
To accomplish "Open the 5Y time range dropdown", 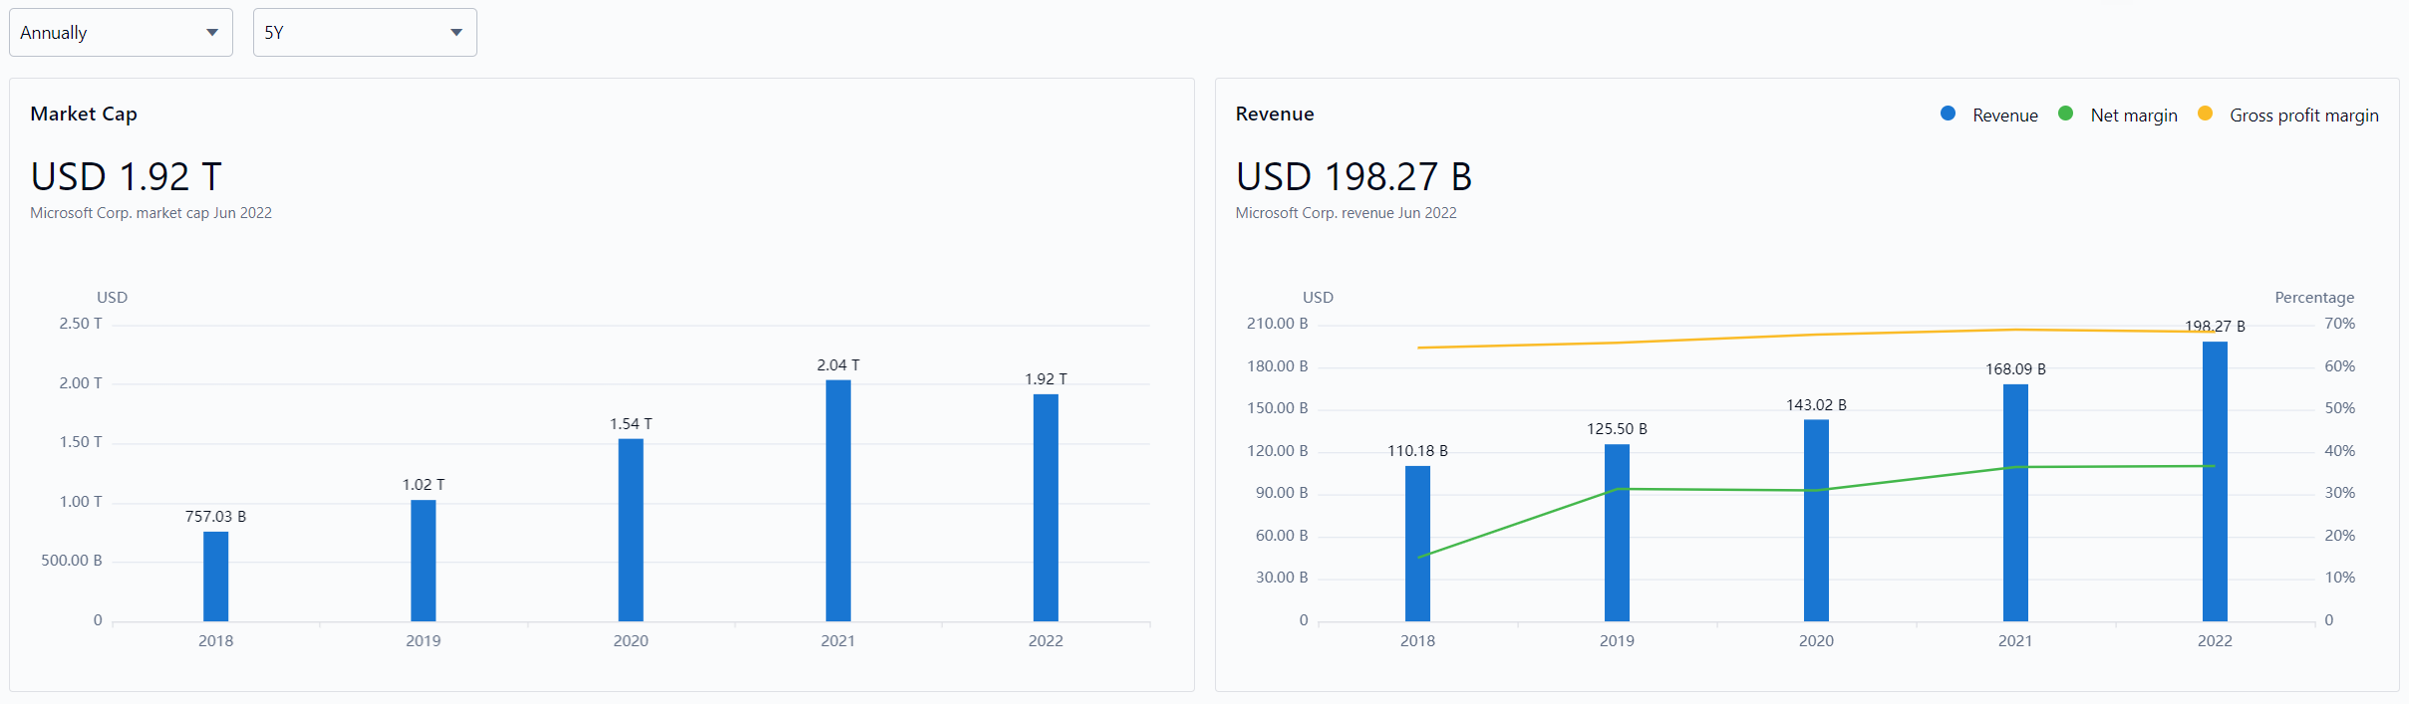I will point(364,33).
